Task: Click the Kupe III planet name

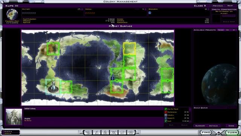Action: (x=12, y=6)
